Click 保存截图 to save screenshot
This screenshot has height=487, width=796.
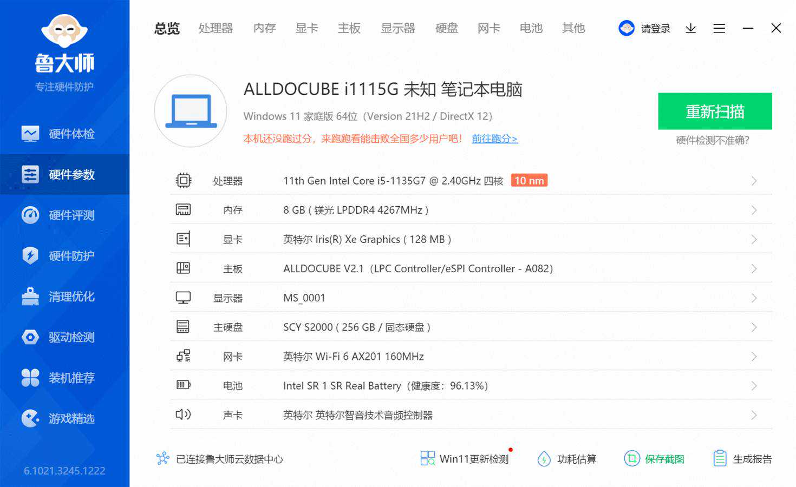click(x=655, y=459)
